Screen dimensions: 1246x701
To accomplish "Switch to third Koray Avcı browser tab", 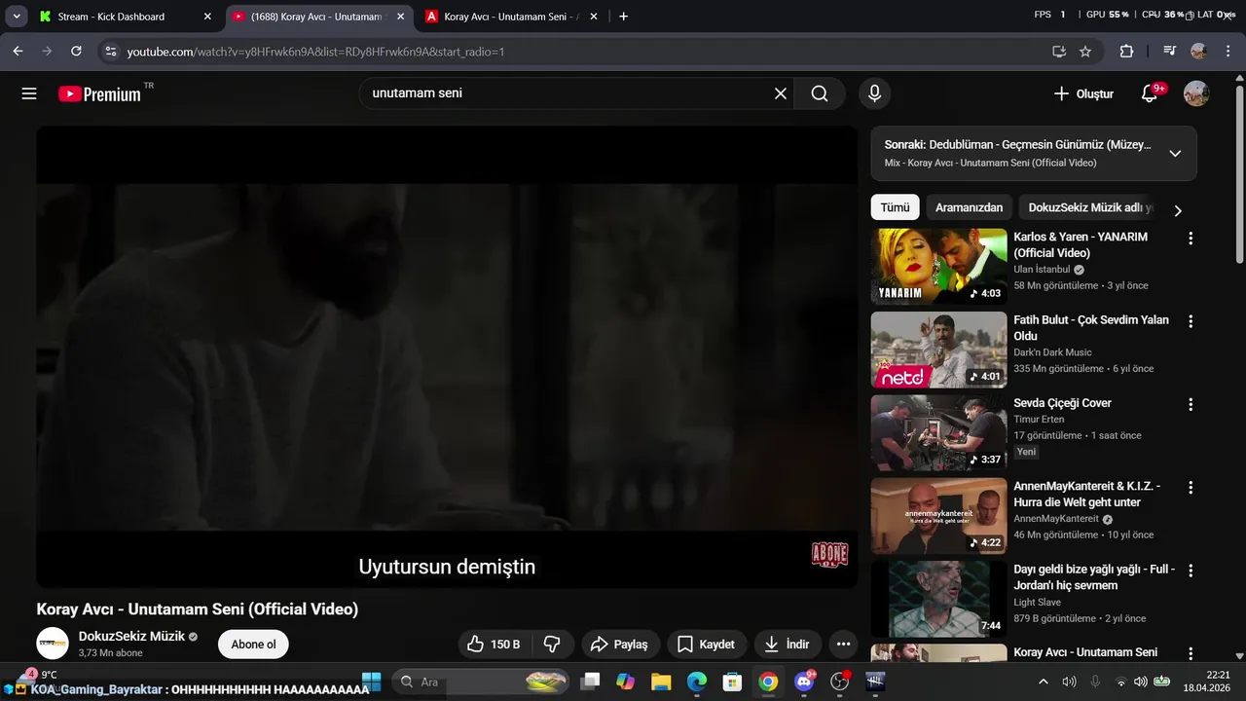I will tap(513, 17).
